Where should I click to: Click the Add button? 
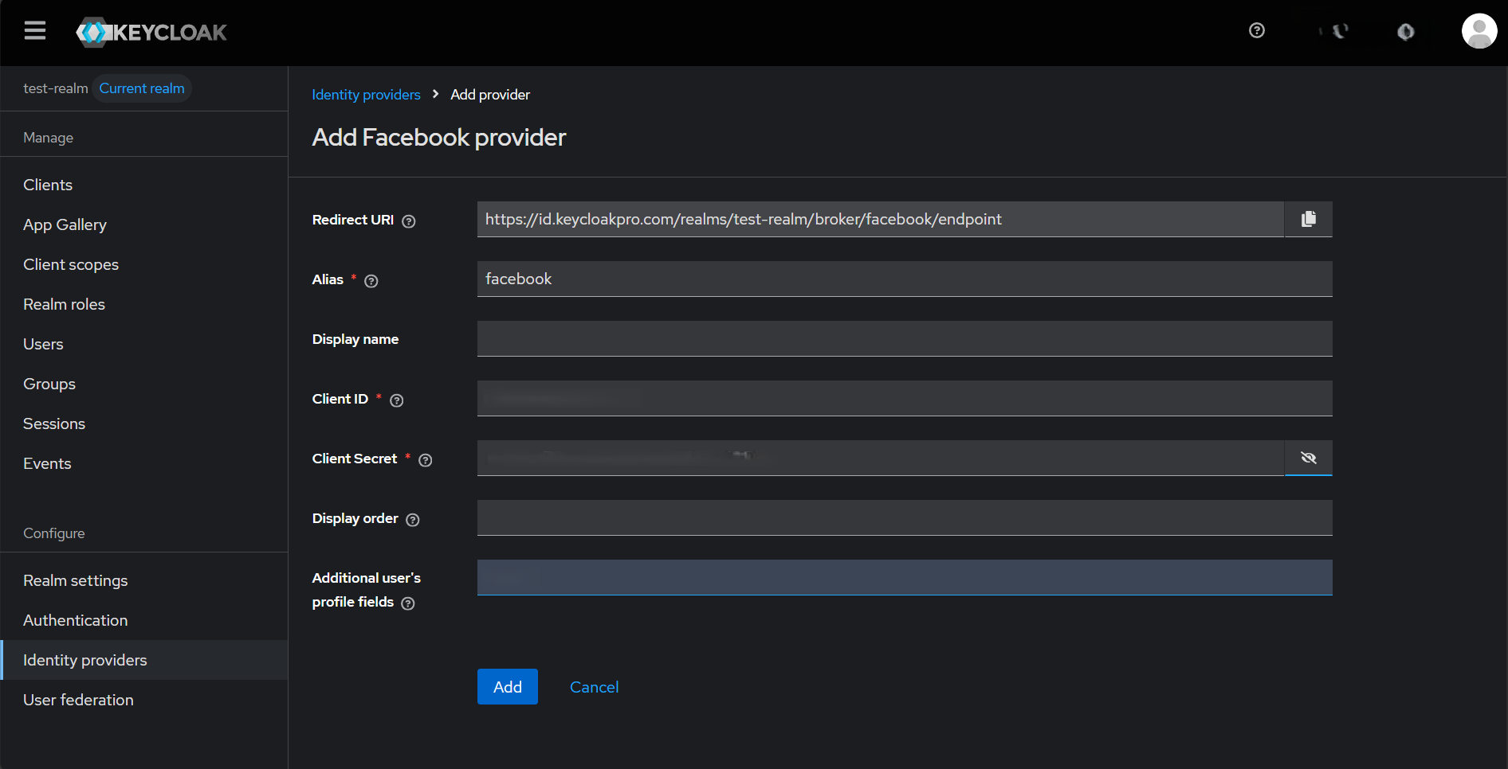pyautogui.click(x=508, y=687)
